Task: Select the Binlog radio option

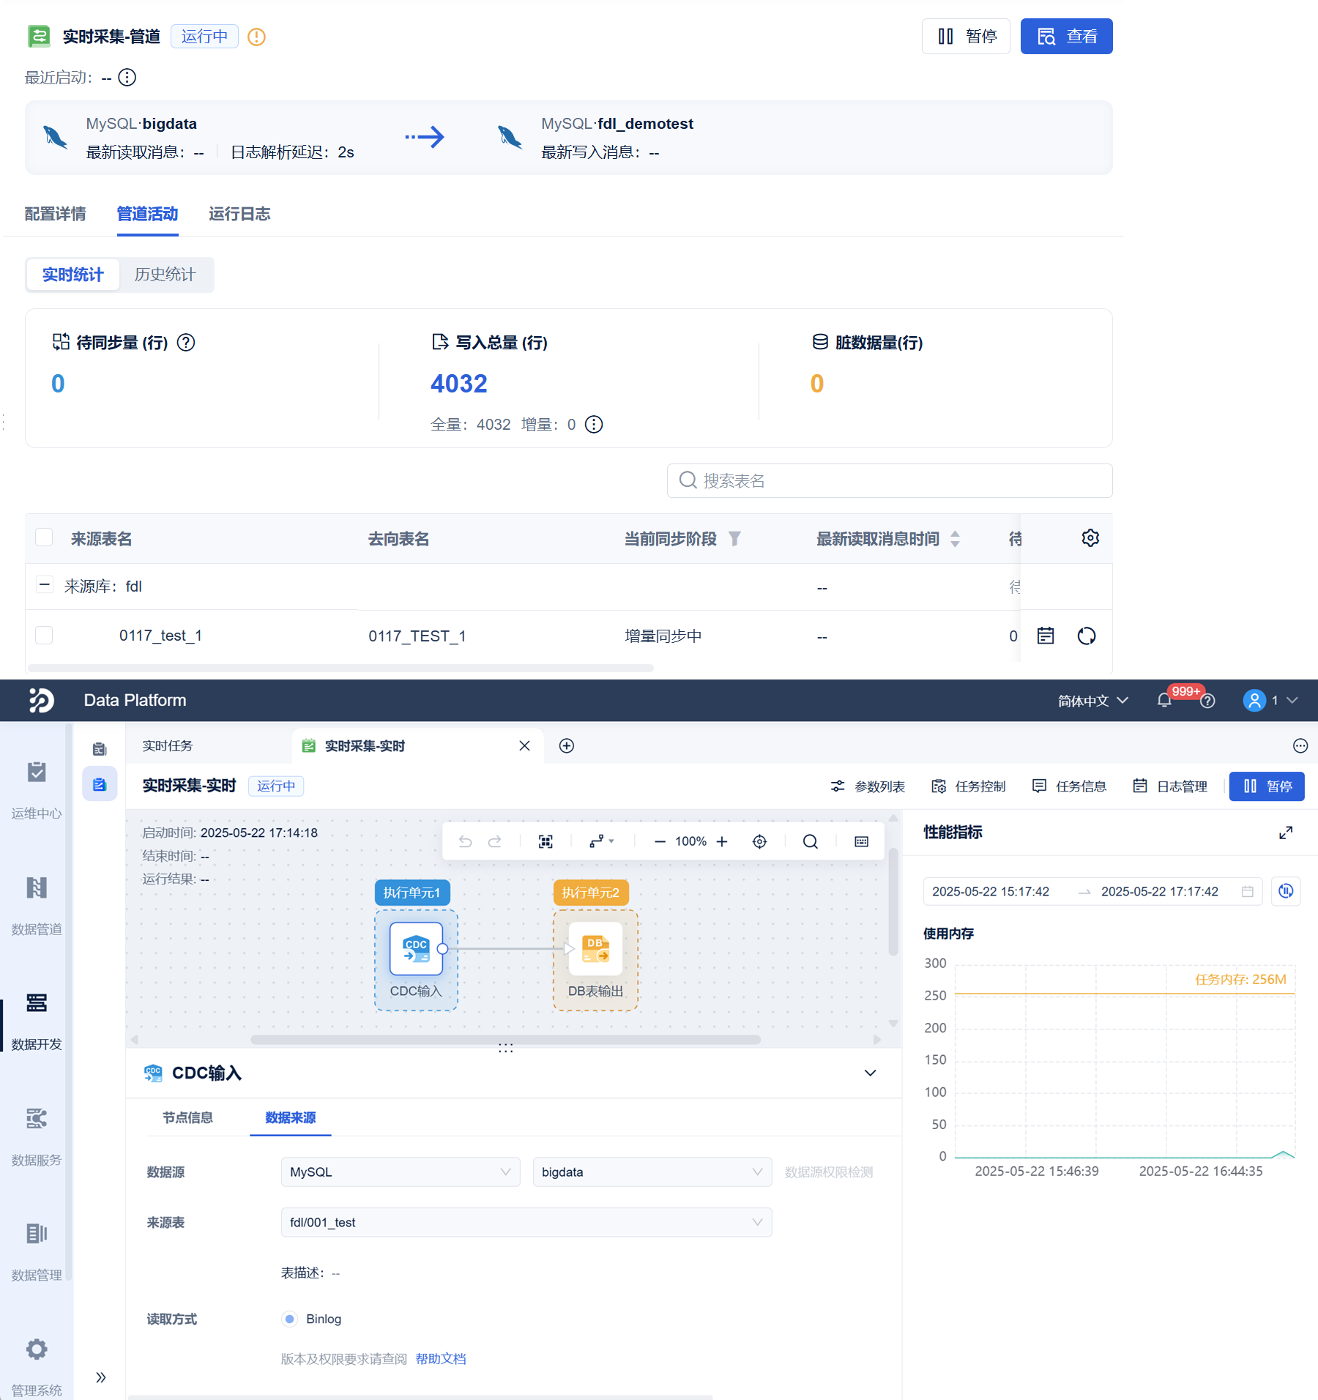Action: coord(290,1319)
